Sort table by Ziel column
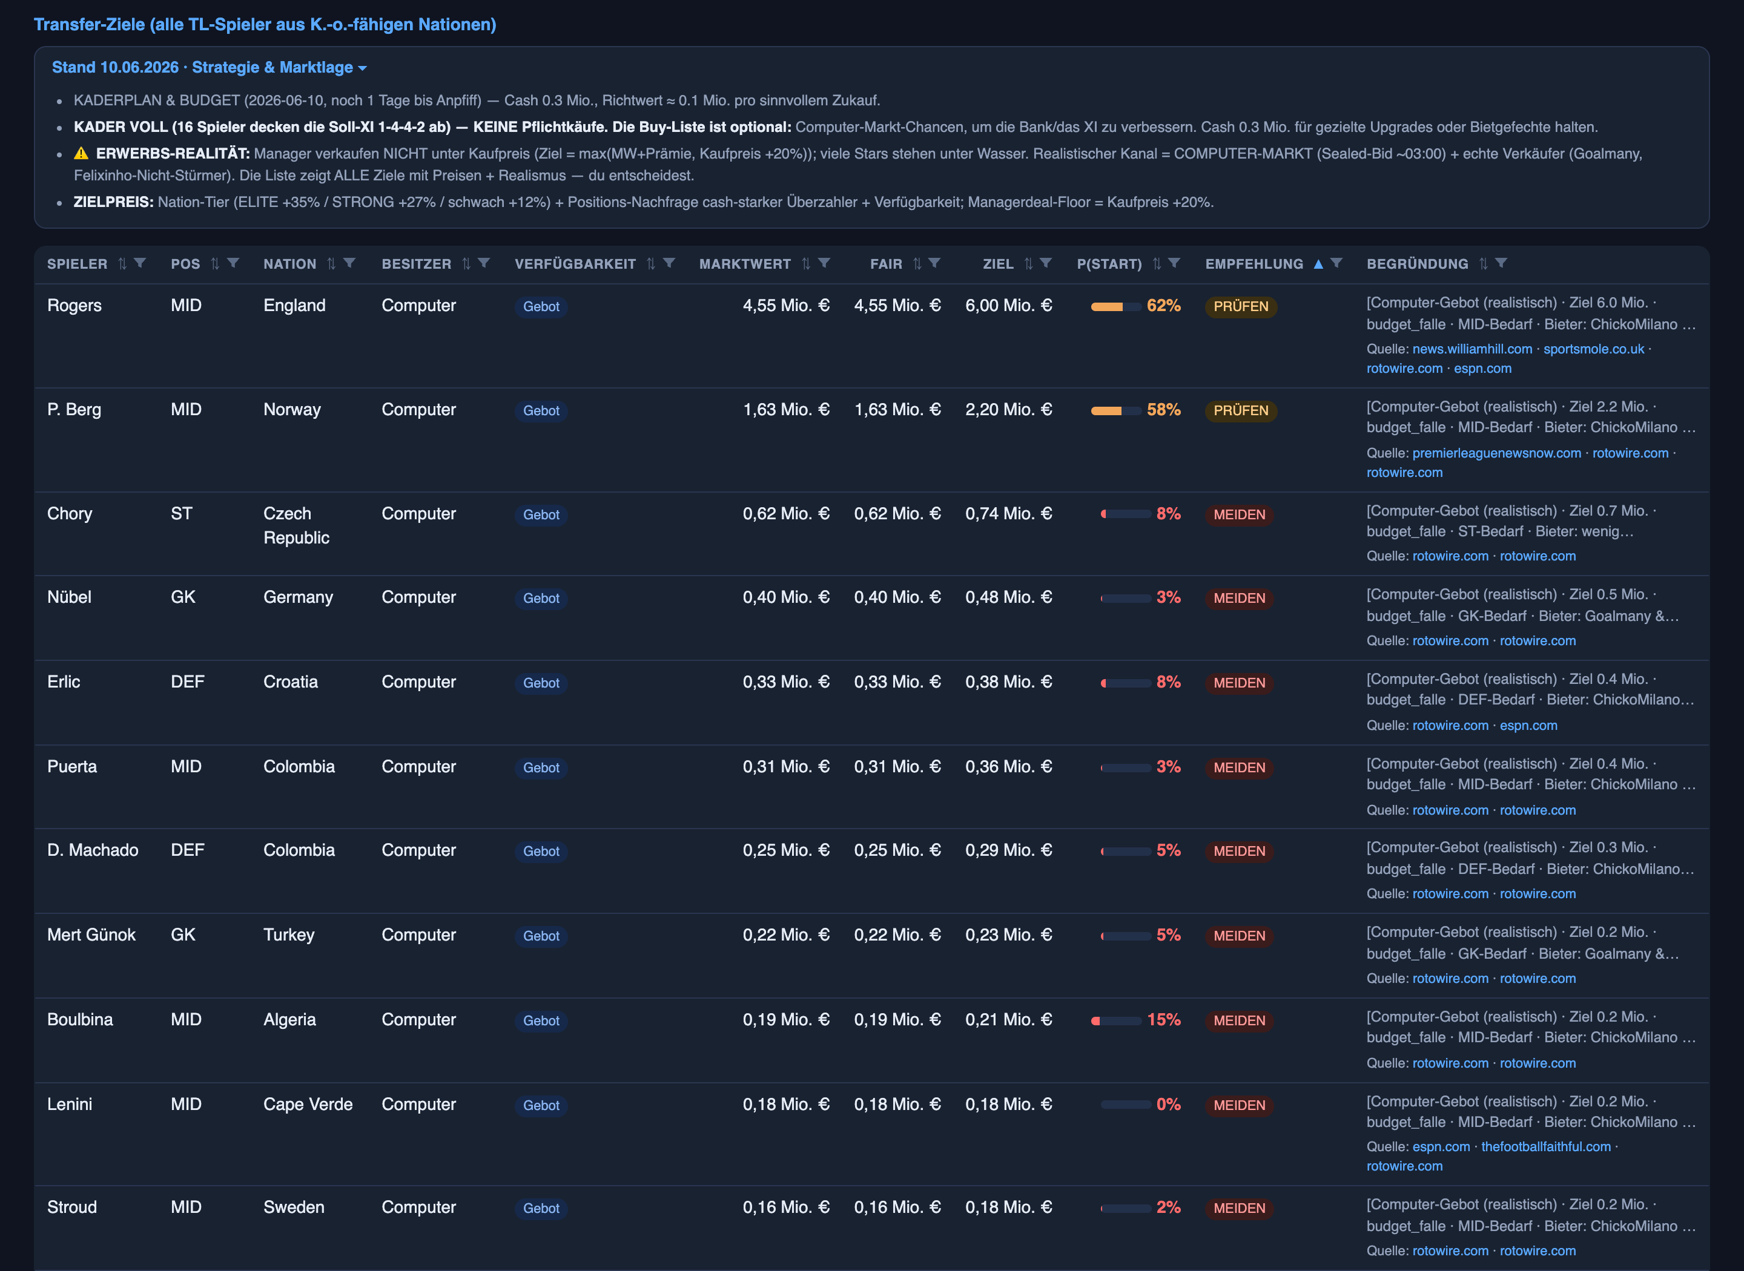 1028,264
